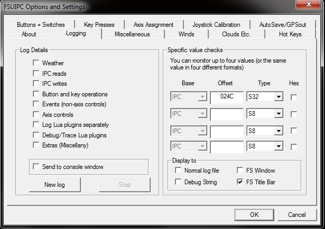Check the Debug String option
The width and height of the screenshot is (325, 229).
point(178,182)
